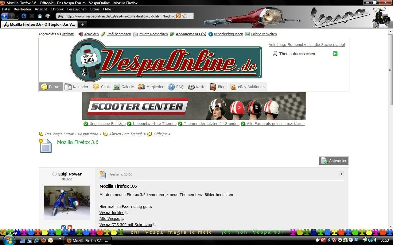Open the Lesezeichen menu

(x=77, y=9)
